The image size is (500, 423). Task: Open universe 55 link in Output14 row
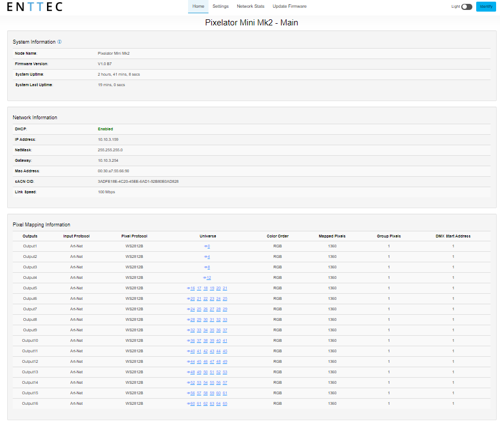[x=212, y=383]
